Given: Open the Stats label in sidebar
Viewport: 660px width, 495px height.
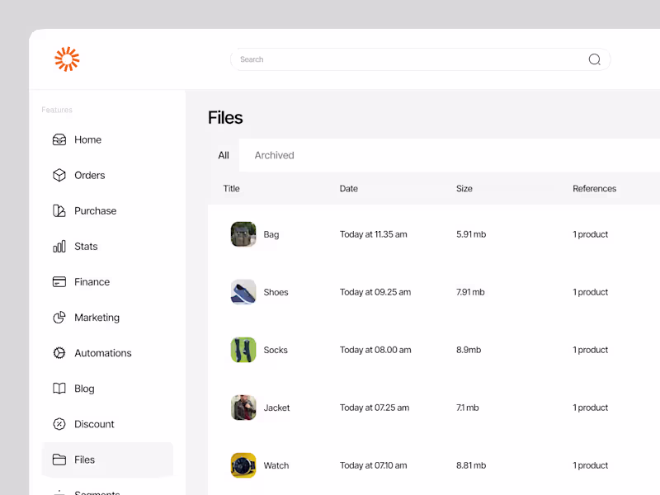Looking at the screenshot, I should 86,246.
